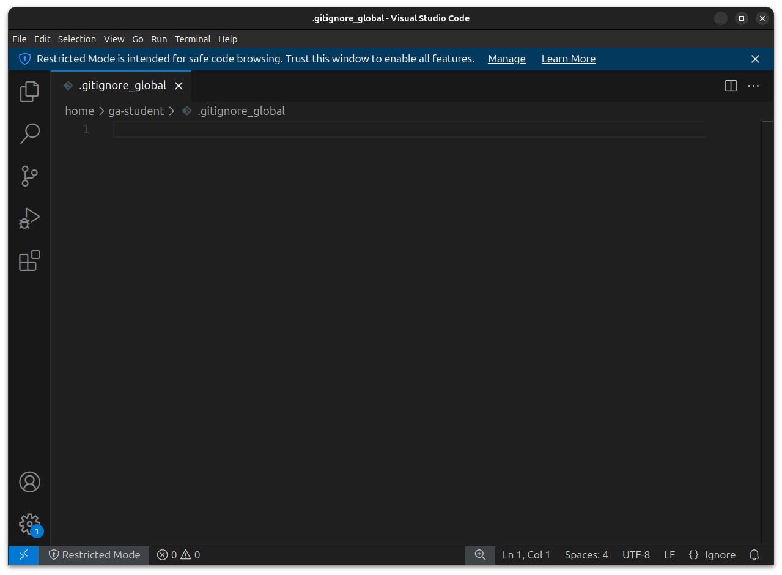
Task: Open the Search panel
Action: point(29,133)
